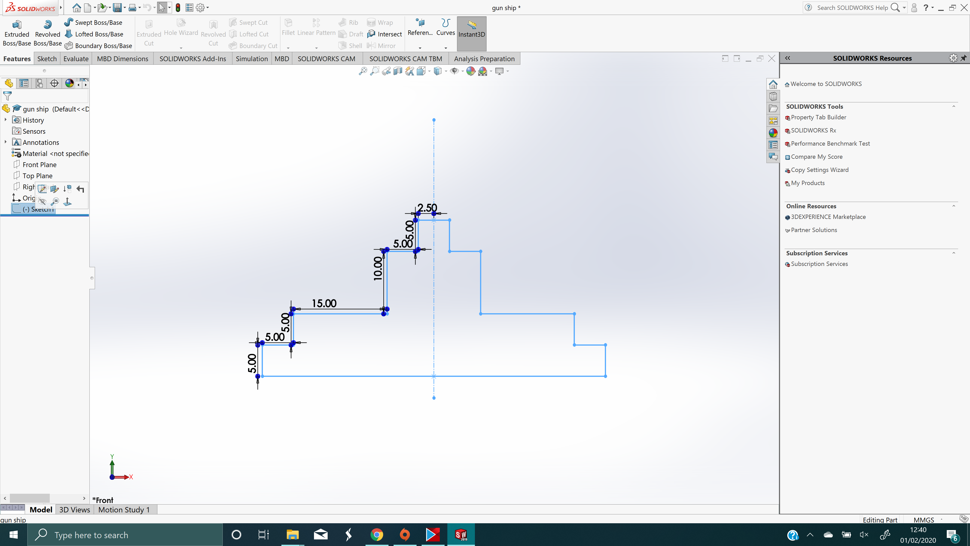
Task: Choose Lofted Boss/Base feature
Action: (94, 34)
